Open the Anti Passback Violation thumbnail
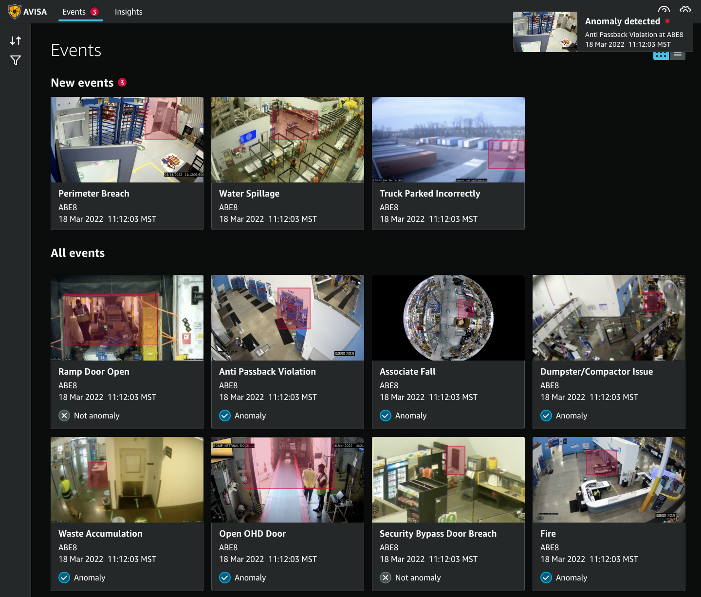 click(288, 318)
